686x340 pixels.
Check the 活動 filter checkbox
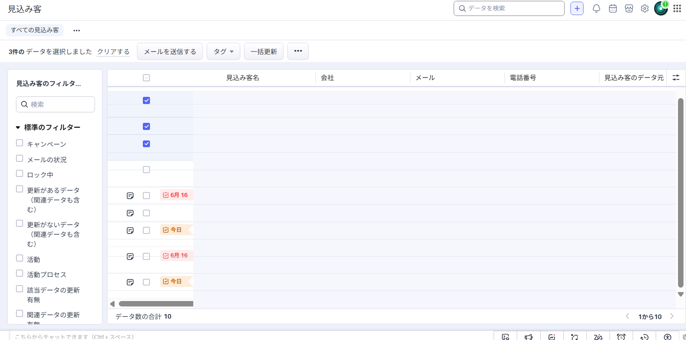tap(19, 258)
